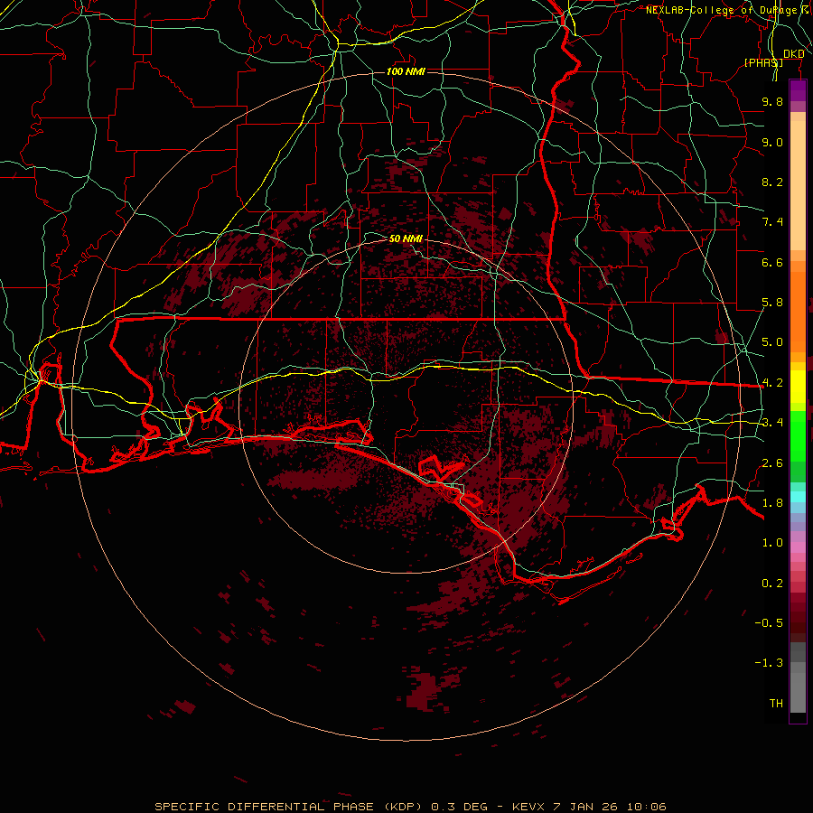Click the purple top segment of the color bar
This screenshot has width=813, height=813.
798,90
